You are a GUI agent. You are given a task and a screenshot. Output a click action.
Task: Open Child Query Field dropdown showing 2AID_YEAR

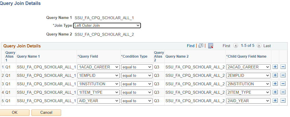248,101
